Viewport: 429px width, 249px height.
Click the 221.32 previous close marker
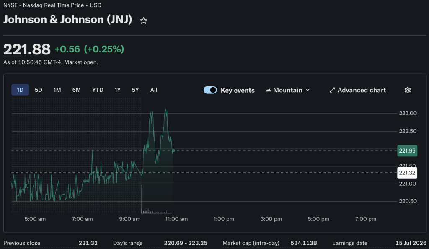tap(407, 173)
